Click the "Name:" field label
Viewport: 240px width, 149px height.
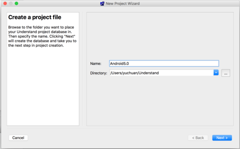96,64
